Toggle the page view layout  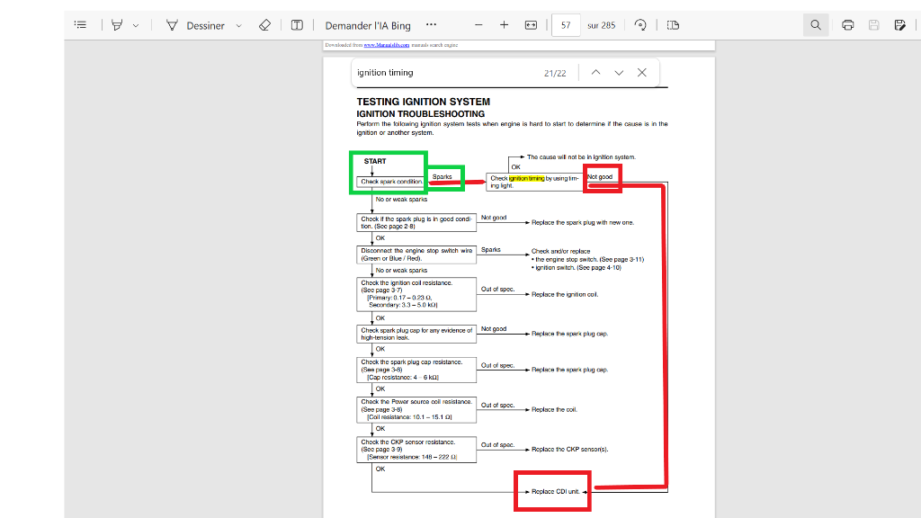(674, 25)
